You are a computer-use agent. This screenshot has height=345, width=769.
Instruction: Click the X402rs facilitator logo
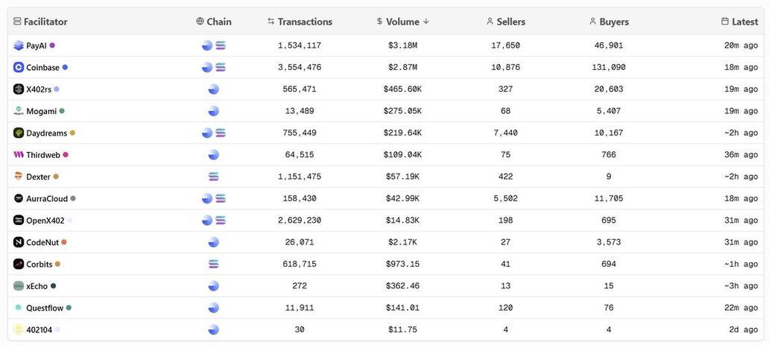(x=19, y=89)
